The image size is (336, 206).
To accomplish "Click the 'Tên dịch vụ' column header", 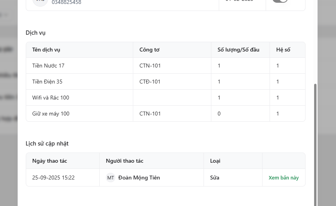I will coord(46,50).
